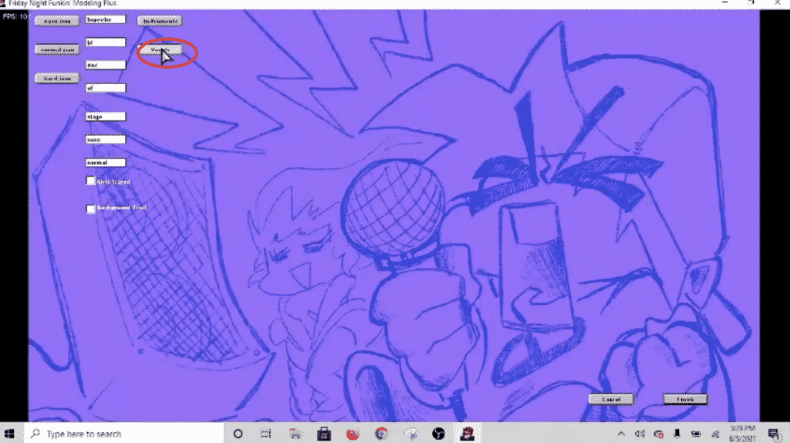The image size is (790, 443).
Task: Focus the bopeebo song name field
Action: (x=105, y=20)
